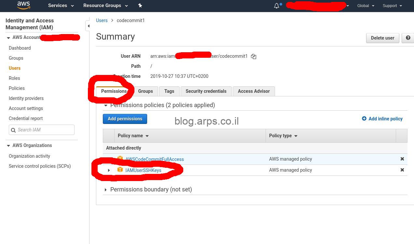
Task: Open the notifications bell
Action: pyautogui.click(x=277, y=6)
